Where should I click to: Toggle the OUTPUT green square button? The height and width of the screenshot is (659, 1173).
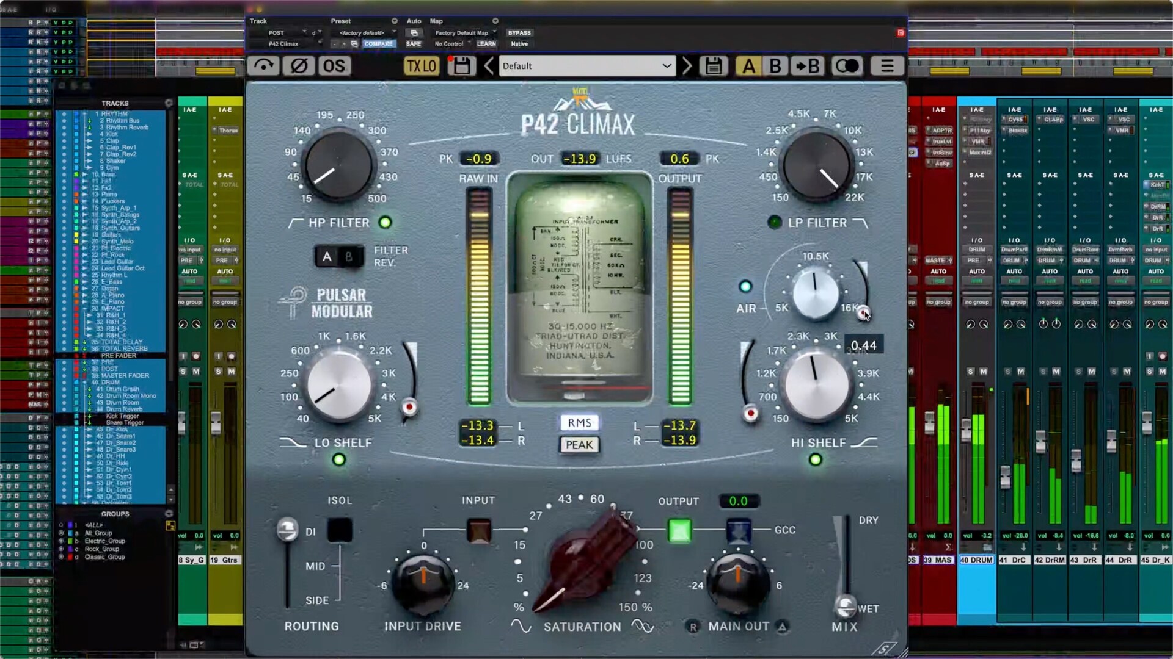click(679, 530)
